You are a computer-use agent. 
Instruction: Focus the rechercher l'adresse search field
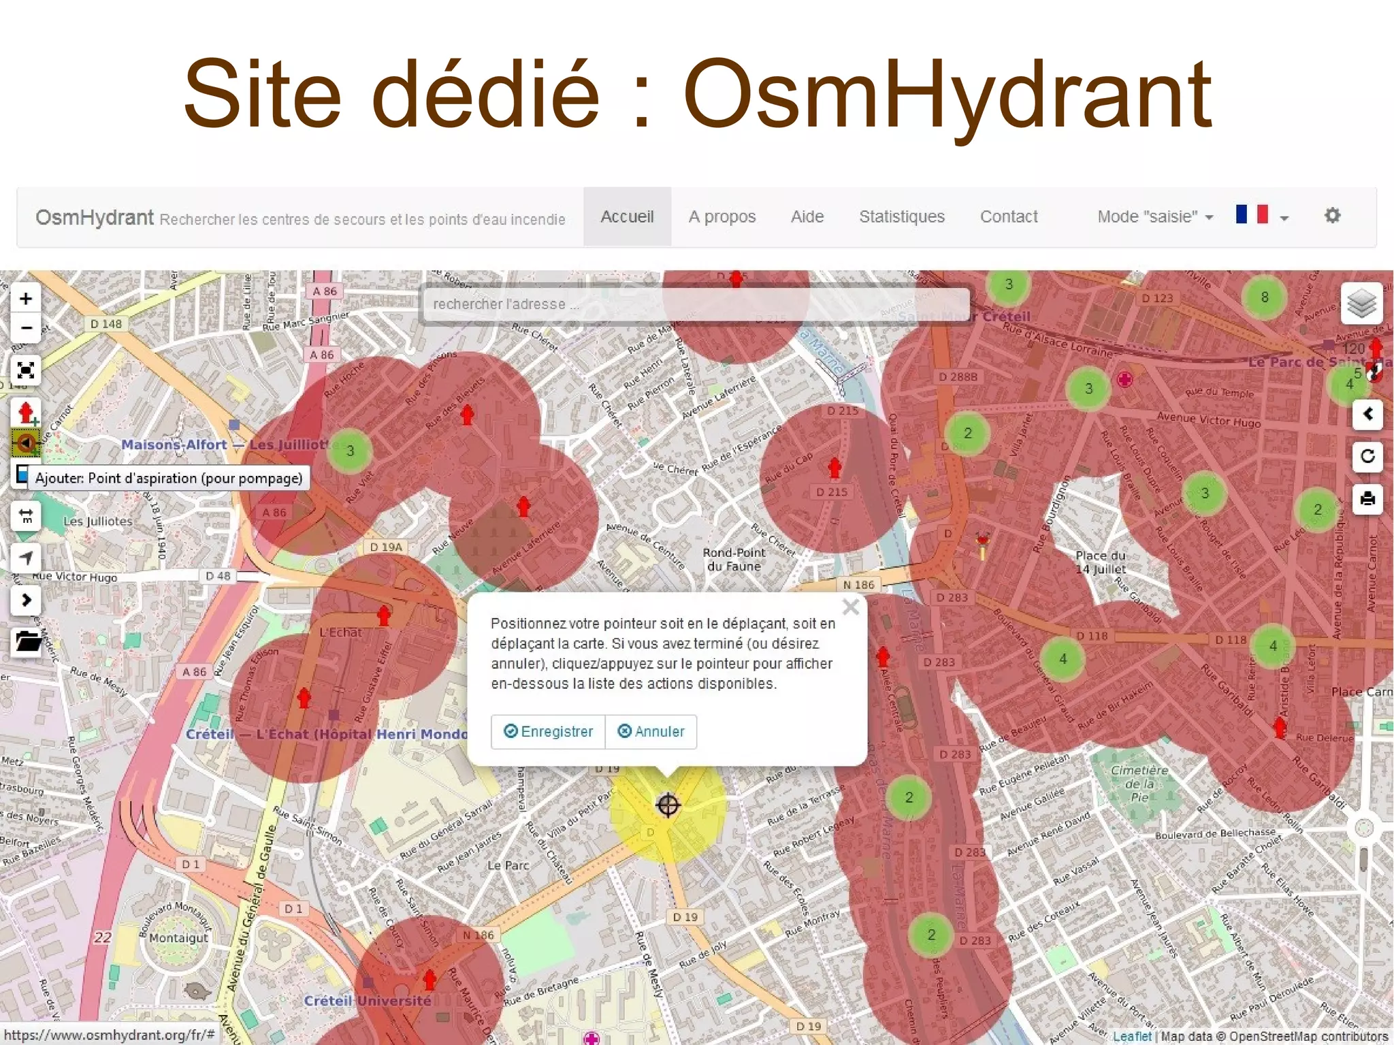[695, 304]
